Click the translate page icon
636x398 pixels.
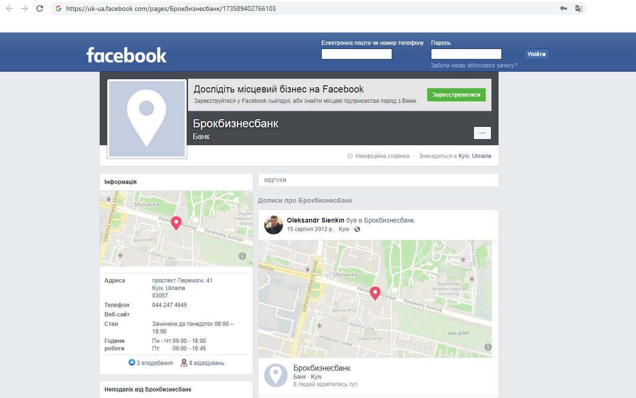tap(578, 8)
